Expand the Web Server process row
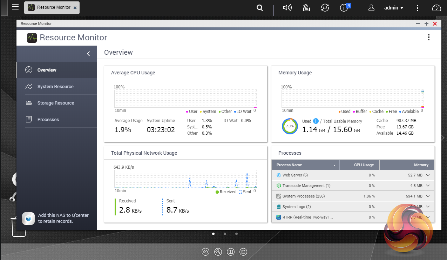 pyautogui.click(x=428, y=175)
